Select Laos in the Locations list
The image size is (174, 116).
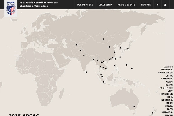(x=170, y=109)
